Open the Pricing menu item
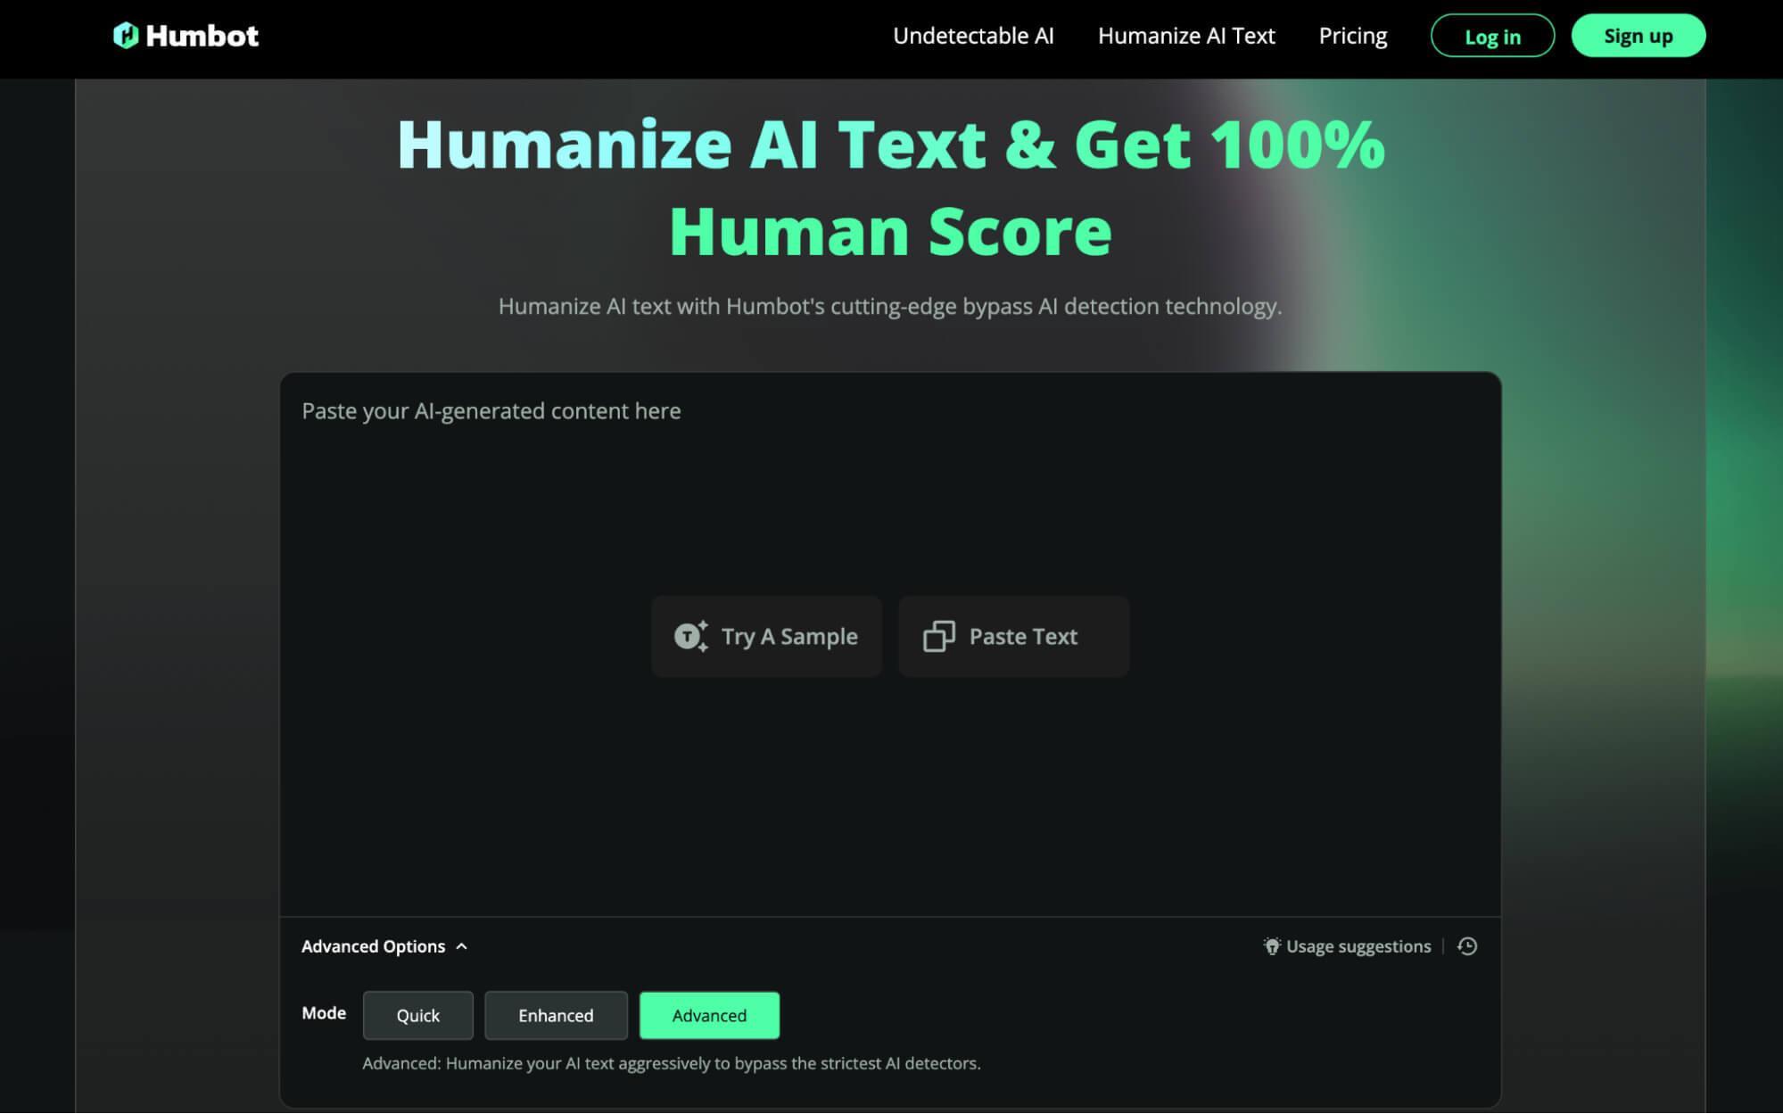 coord(1353,35)
